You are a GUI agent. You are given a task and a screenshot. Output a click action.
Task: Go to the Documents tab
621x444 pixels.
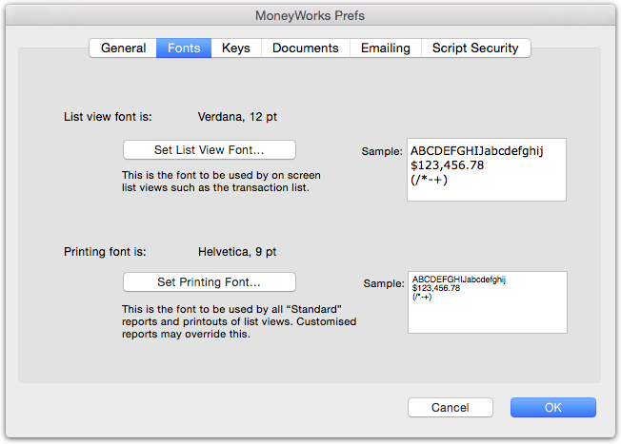[306, 48]
